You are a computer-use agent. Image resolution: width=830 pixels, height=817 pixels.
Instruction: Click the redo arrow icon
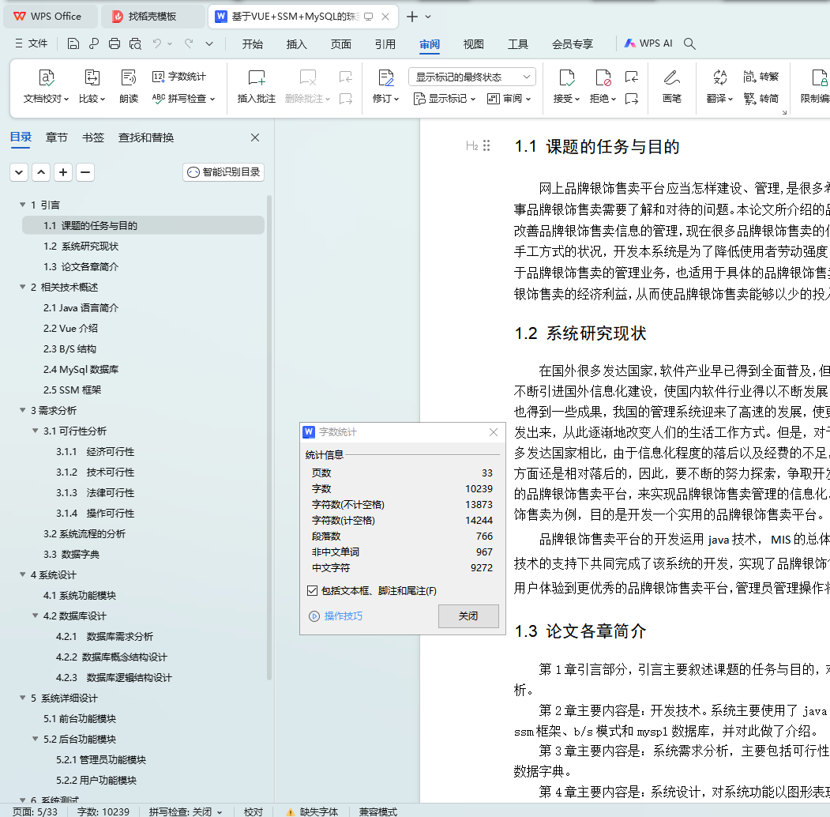pyautogui.click(x=189, y=44)
